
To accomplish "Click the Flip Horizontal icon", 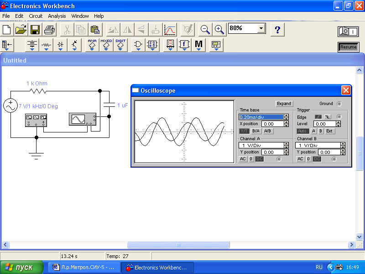I will point(127,30).
